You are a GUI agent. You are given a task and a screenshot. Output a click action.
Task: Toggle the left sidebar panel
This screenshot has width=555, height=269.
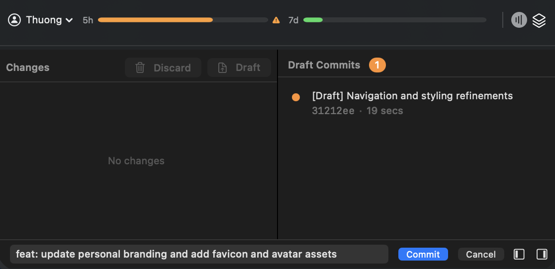(519, 254)
